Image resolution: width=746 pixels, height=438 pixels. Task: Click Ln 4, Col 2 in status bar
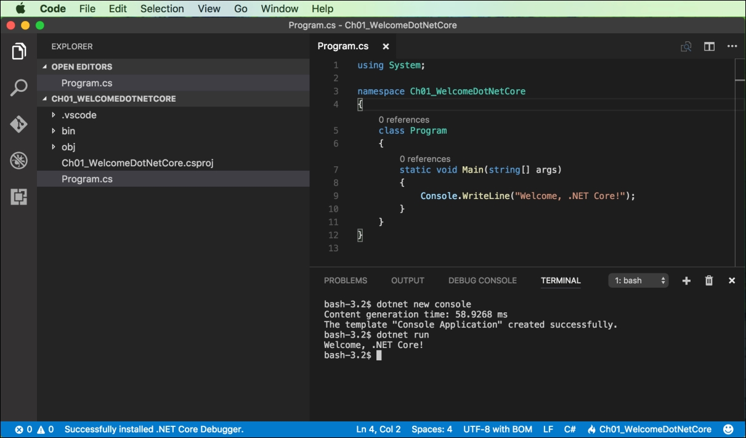point(378,429)
